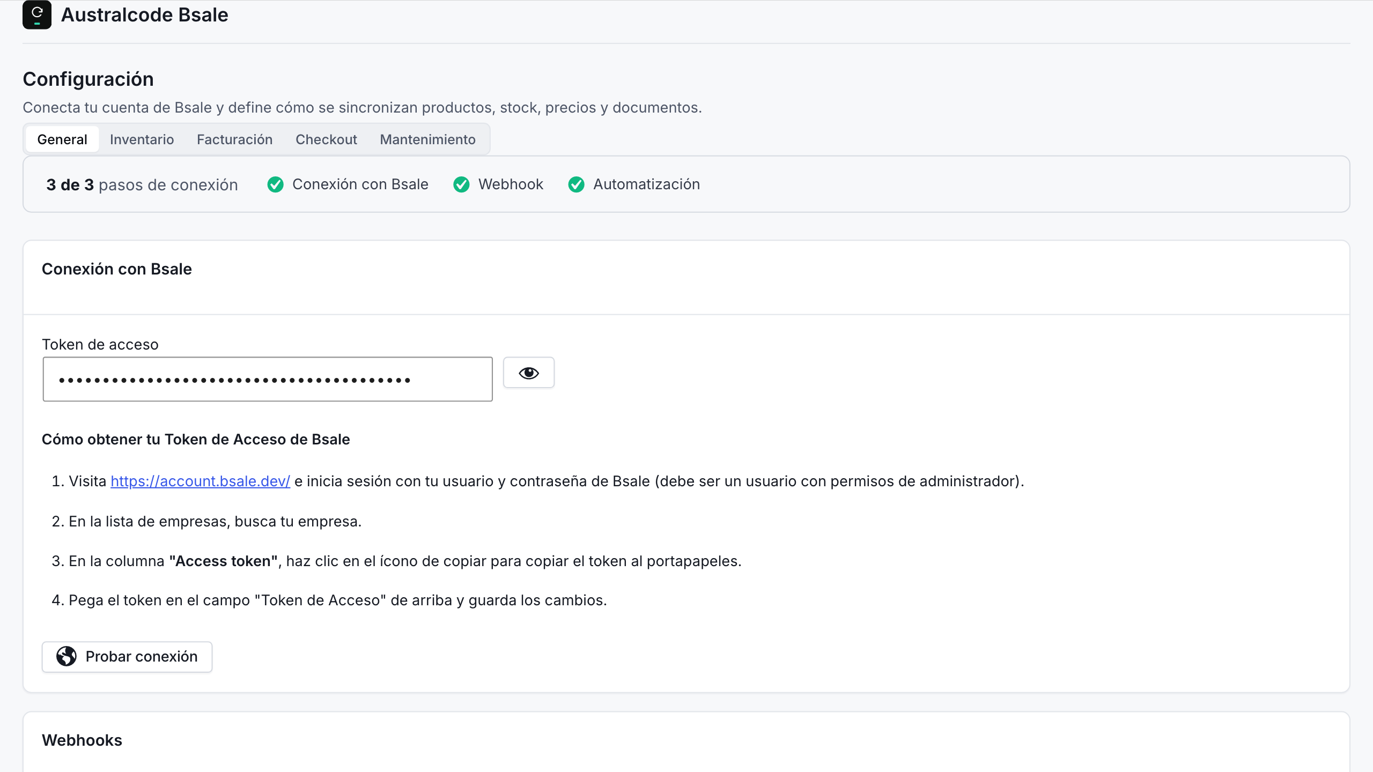Click the Webhooks section heading
The width and height of the screenshot is (1373, 772).
[x=82, y=740]
